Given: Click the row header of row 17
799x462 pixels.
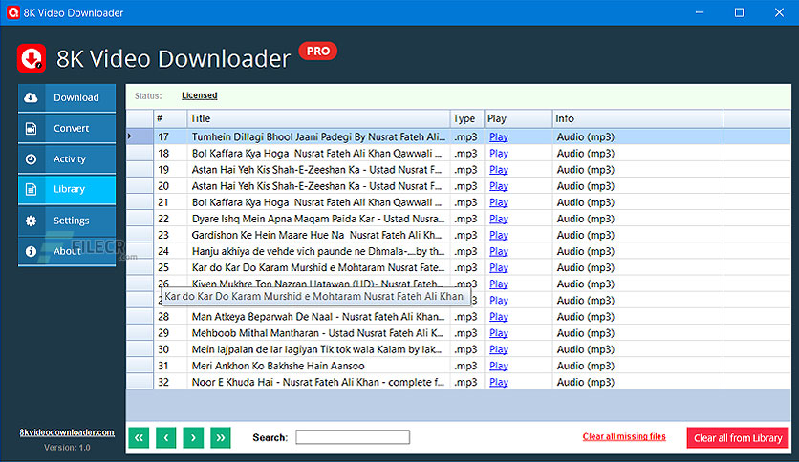Looking at the screenshot, I should pyautogui.click(x=140, y=136).
